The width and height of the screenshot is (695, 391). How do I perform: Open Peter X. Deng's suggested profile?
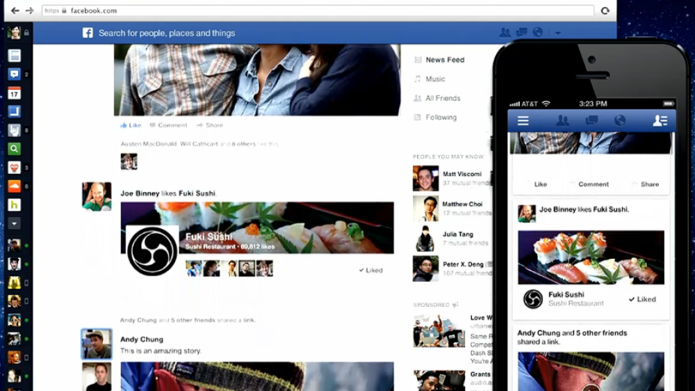click(x=463, y=264)
